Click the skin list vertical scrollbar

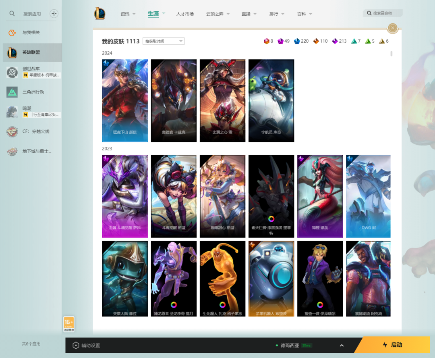pyautogui.click(x=391, y=54)
